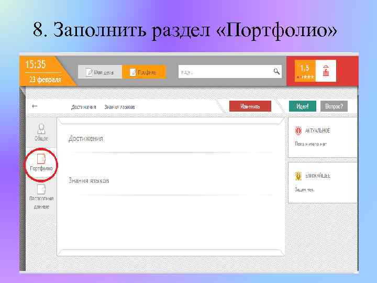This screenshot has width=377, height=283.
Task: Click the gray Вопрос? button
Action: point(334,106)
